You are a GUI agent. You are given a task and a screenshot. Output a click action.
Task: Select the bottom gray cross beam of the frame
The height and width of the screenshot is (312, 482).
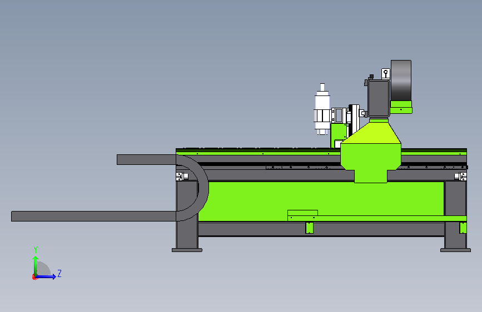(x=321, y=229)
